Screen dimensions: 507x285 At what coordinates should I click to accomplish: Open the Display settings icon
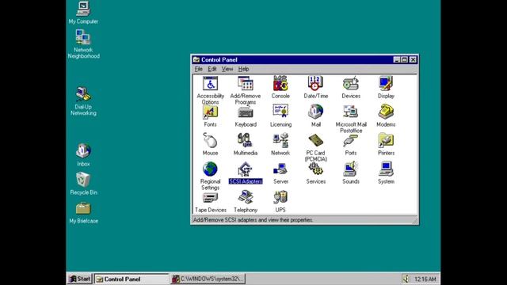[x=386, y=83]
